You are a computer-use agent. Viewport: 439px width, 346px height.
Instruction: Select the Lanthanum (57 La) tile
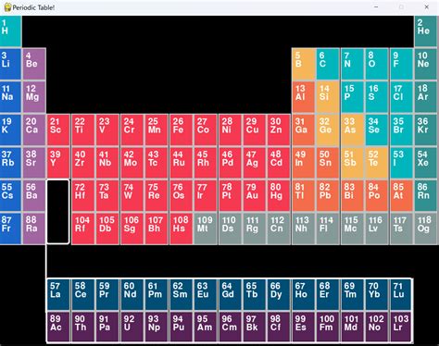click(x=58, y=294)
